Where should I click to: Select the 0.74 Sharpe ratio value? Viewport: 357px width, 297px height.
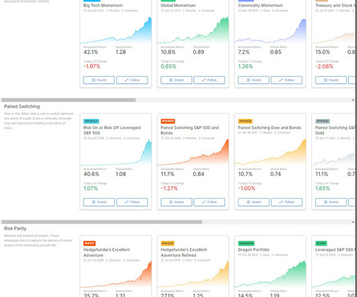(275, 174)
